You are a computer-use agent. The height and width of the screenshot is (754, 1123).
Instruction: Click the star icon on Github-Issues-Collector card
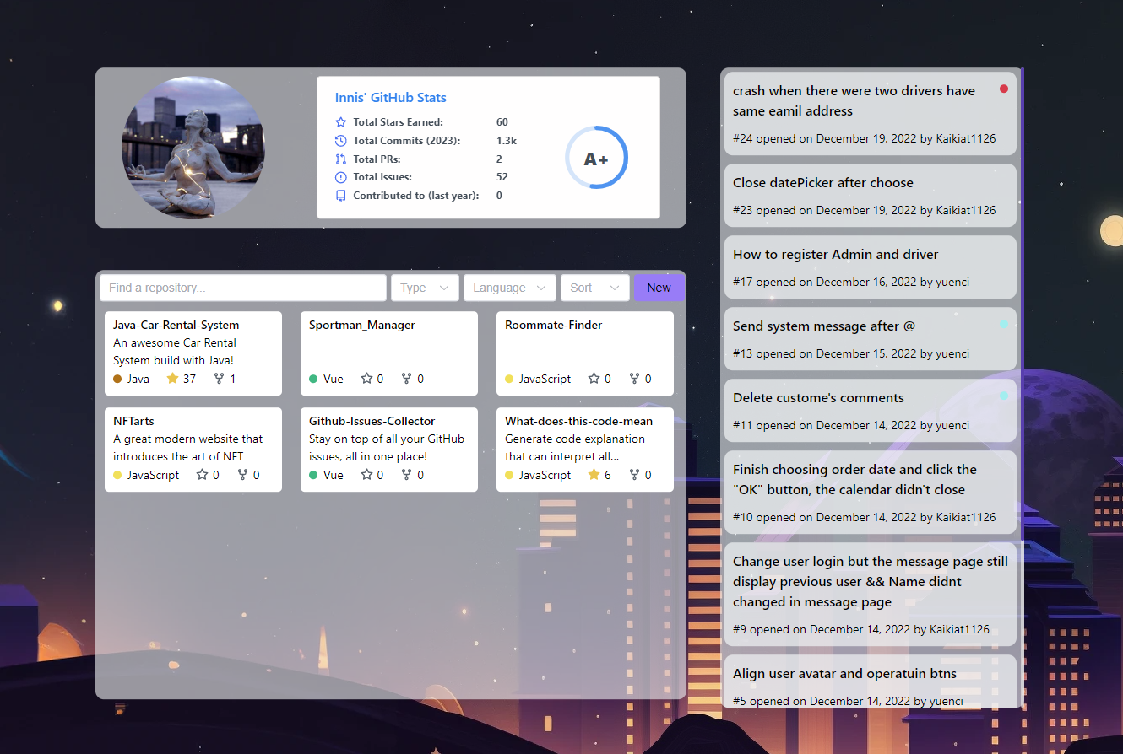click(x=366, y=475)
